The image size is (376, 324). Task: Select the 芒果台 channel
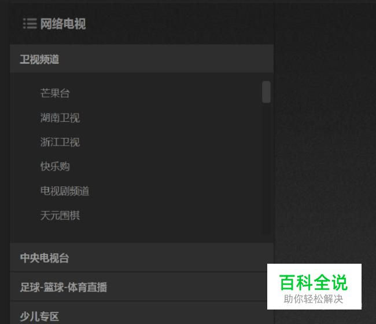click(55, 93)
